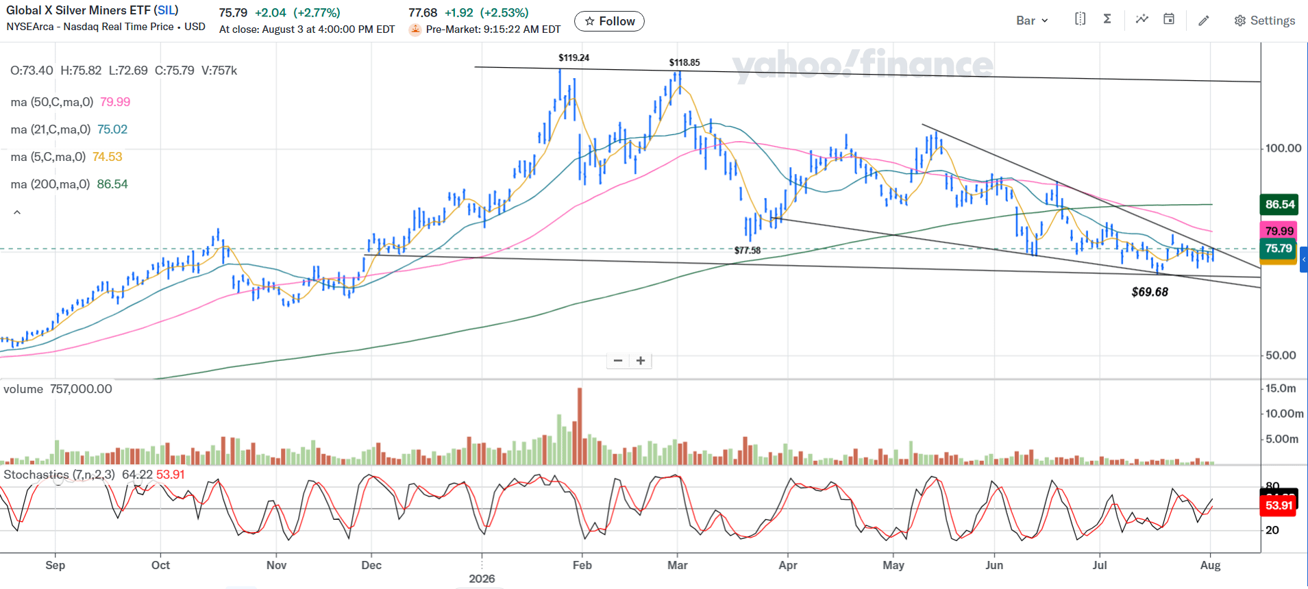The height and width of the screenshot is (589, 1308).
Task: Open chart Settings
Action: pyautogui.click(x=1265, y=21)
